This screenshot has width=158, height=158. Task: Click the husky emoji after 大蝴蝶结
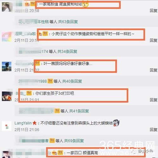116,123
